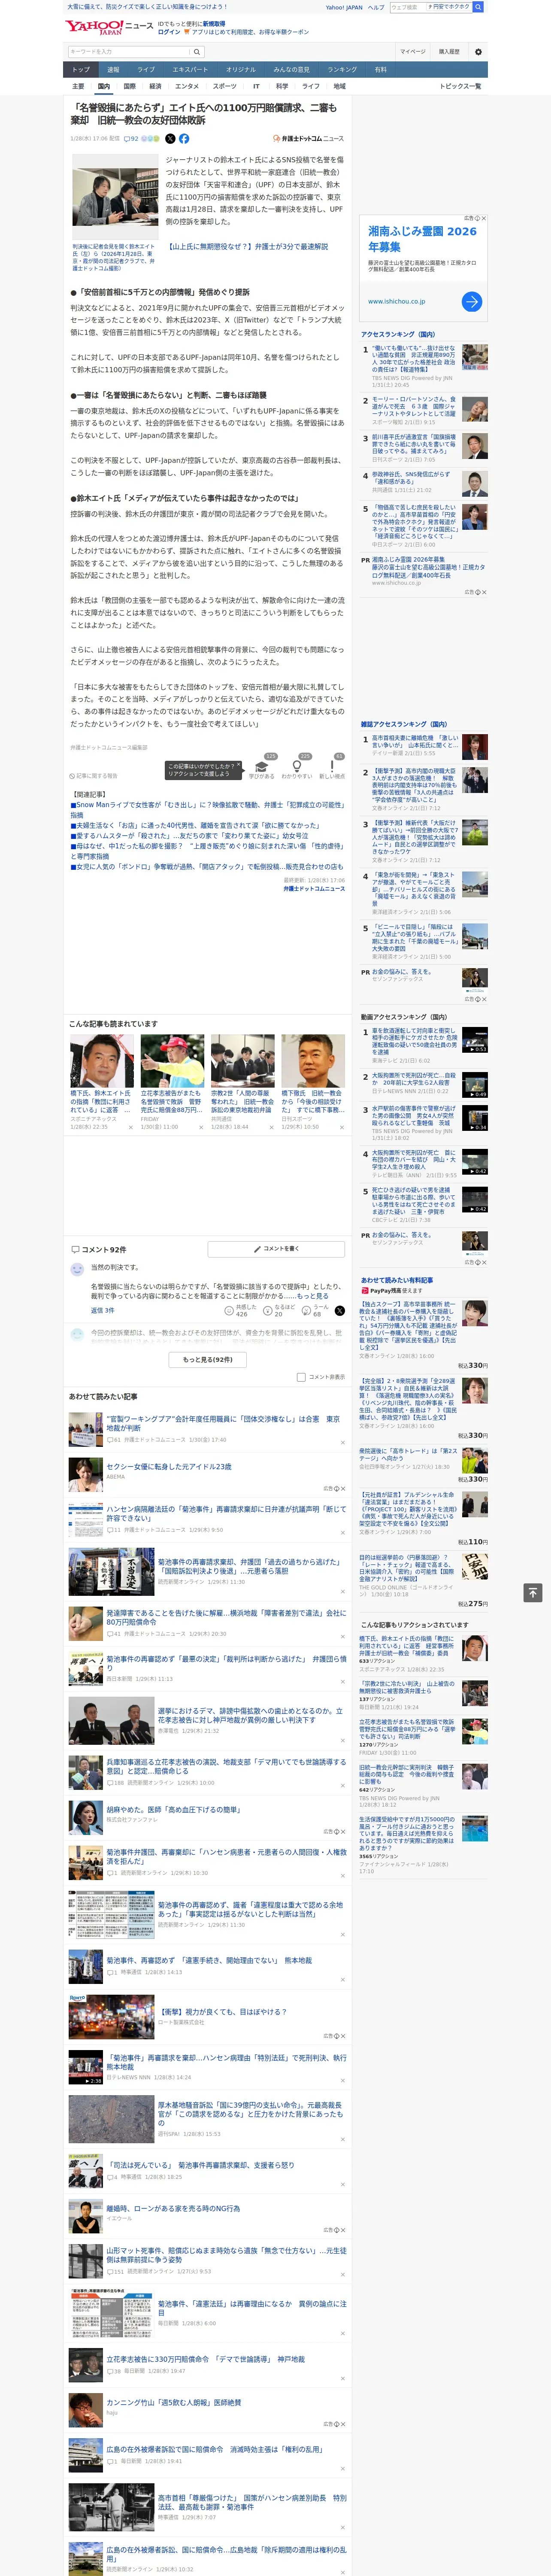This screenshot has height=2576, width=551.
Task: Click the わかりやすい lightbulb reaction
Action: [297, 768]
